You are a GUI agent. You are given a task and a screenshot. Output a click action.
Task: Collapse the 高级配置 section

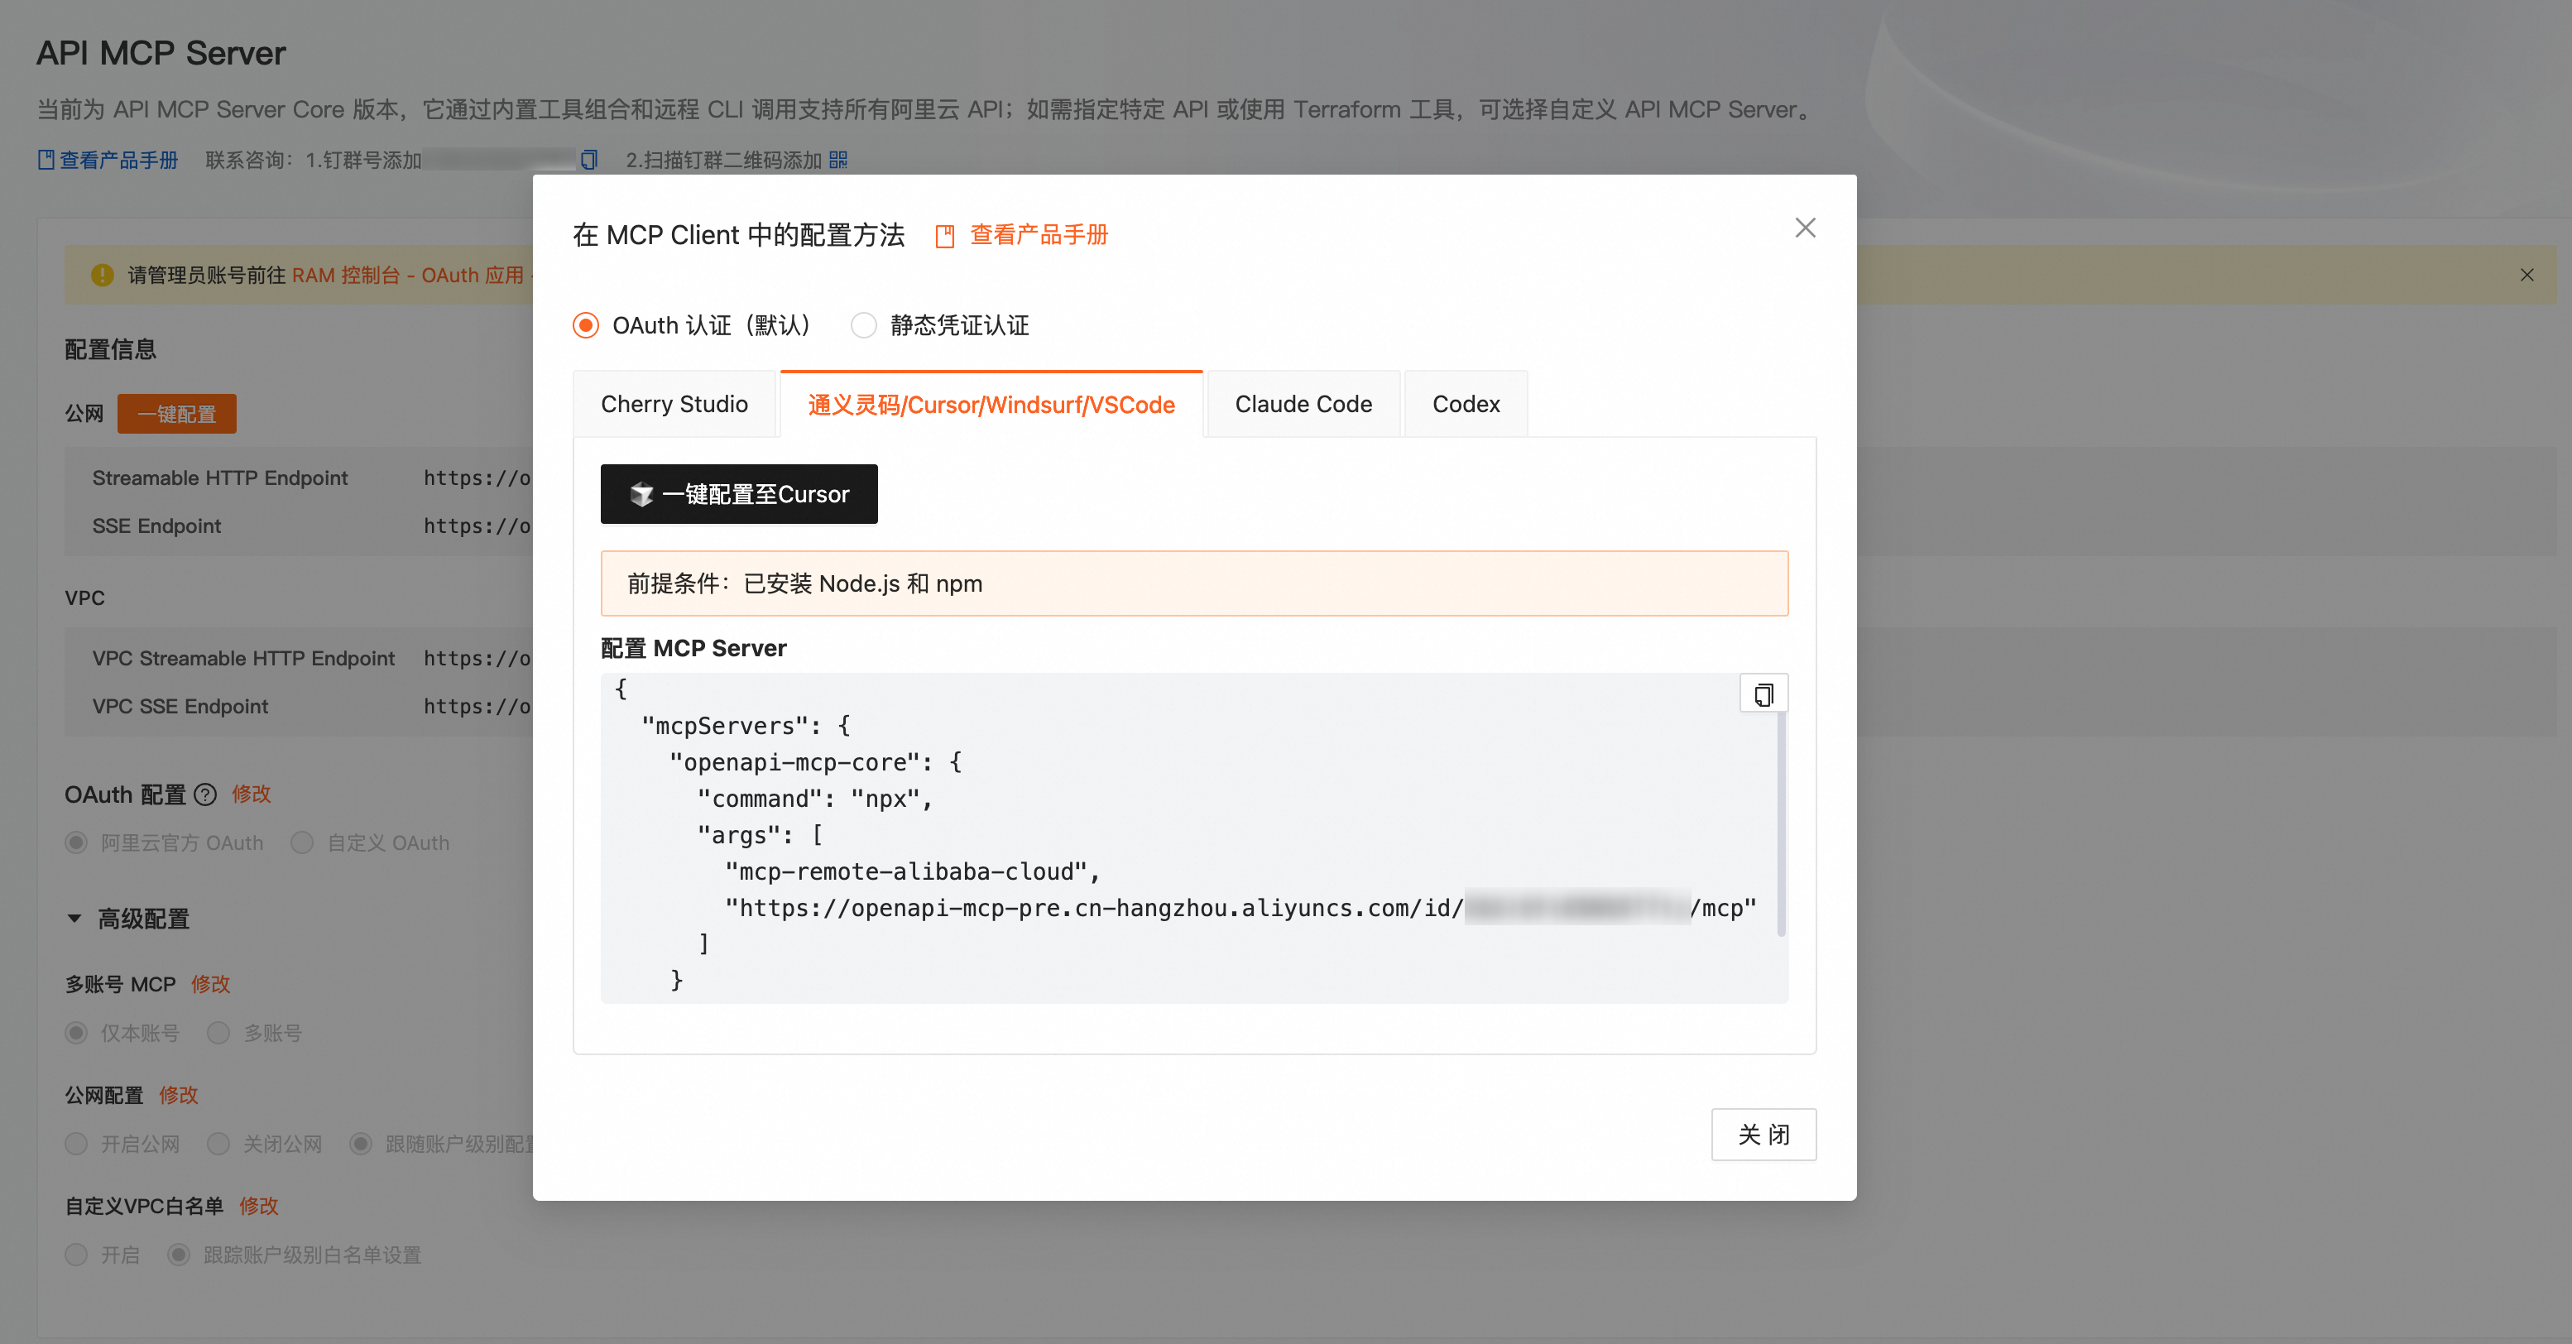click(x=74, y=919)
